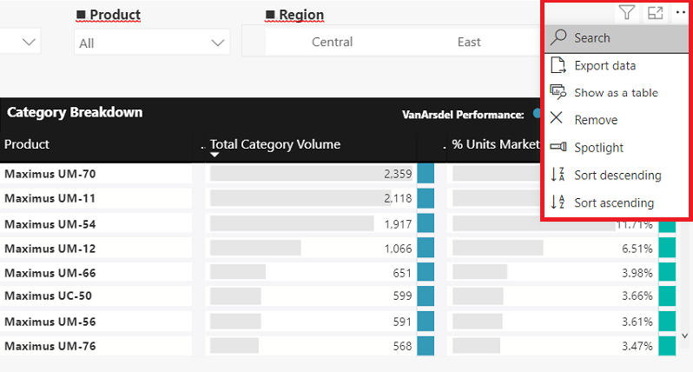Select the Maximus UM-70 row

[x=50, y=174]
